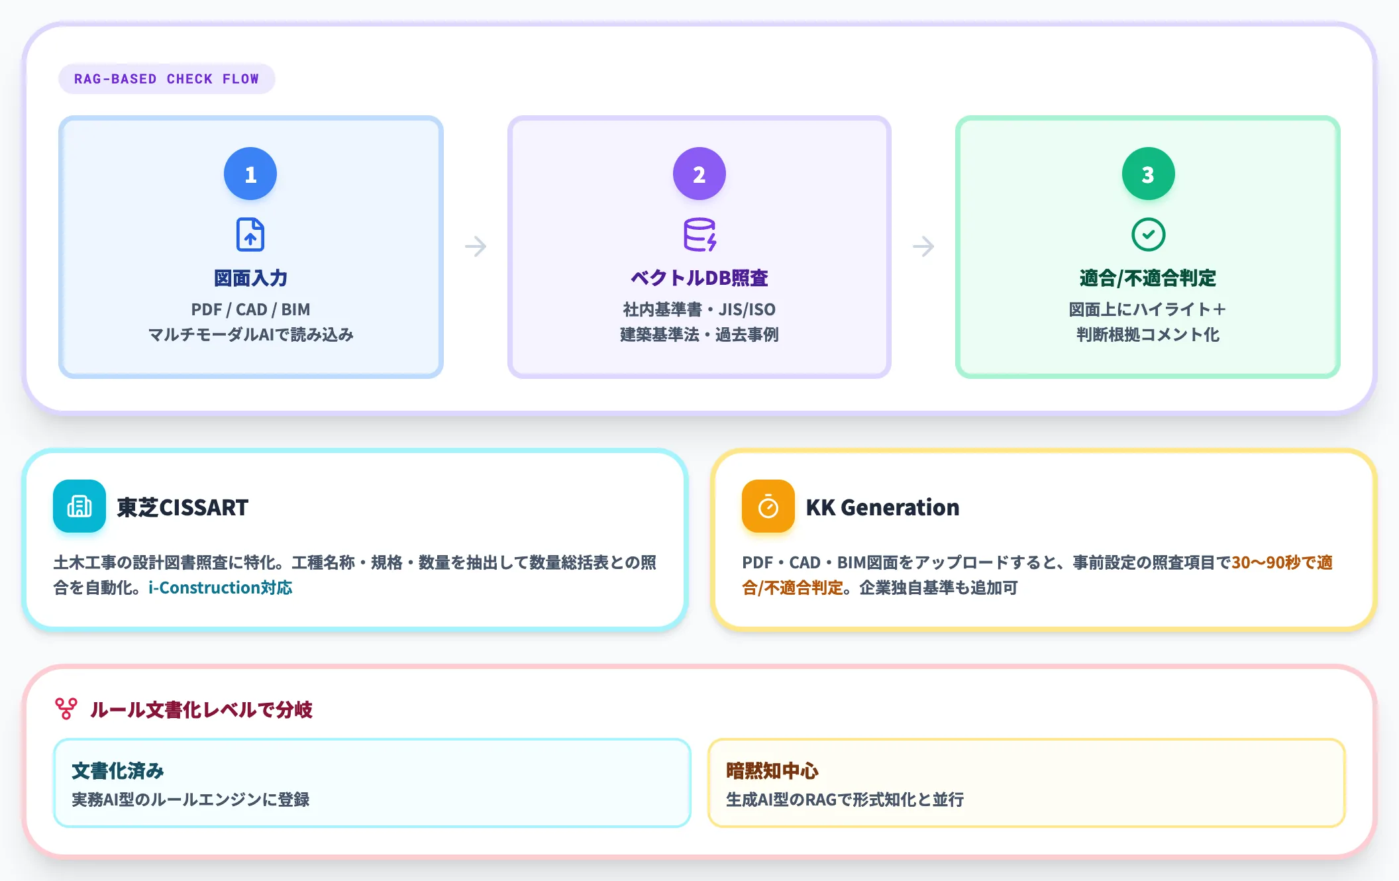Click the circled checkmark icon under step 3
The width and height of the screenshot is (1399, 881).
click(1148, 234)
